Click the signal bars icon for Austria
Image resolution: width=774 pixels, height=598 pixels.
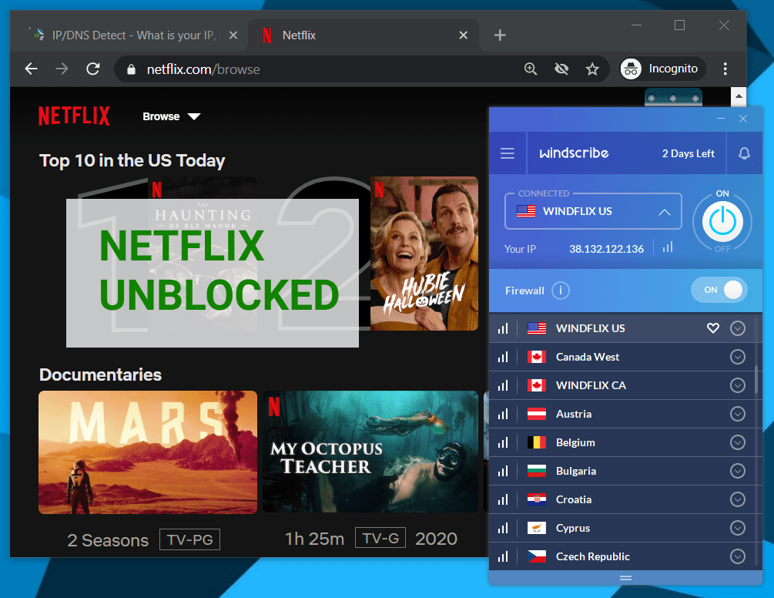coord(503,414)
